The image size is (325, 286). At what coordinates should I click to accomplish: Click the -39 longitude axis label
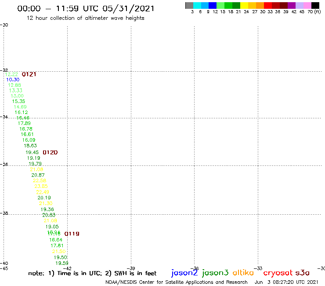[131, 268]
